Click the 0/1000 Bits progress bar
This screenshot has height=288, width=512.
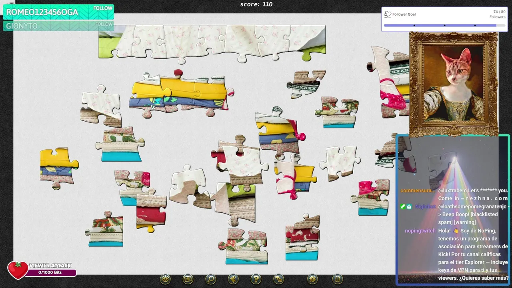[50, 273]
